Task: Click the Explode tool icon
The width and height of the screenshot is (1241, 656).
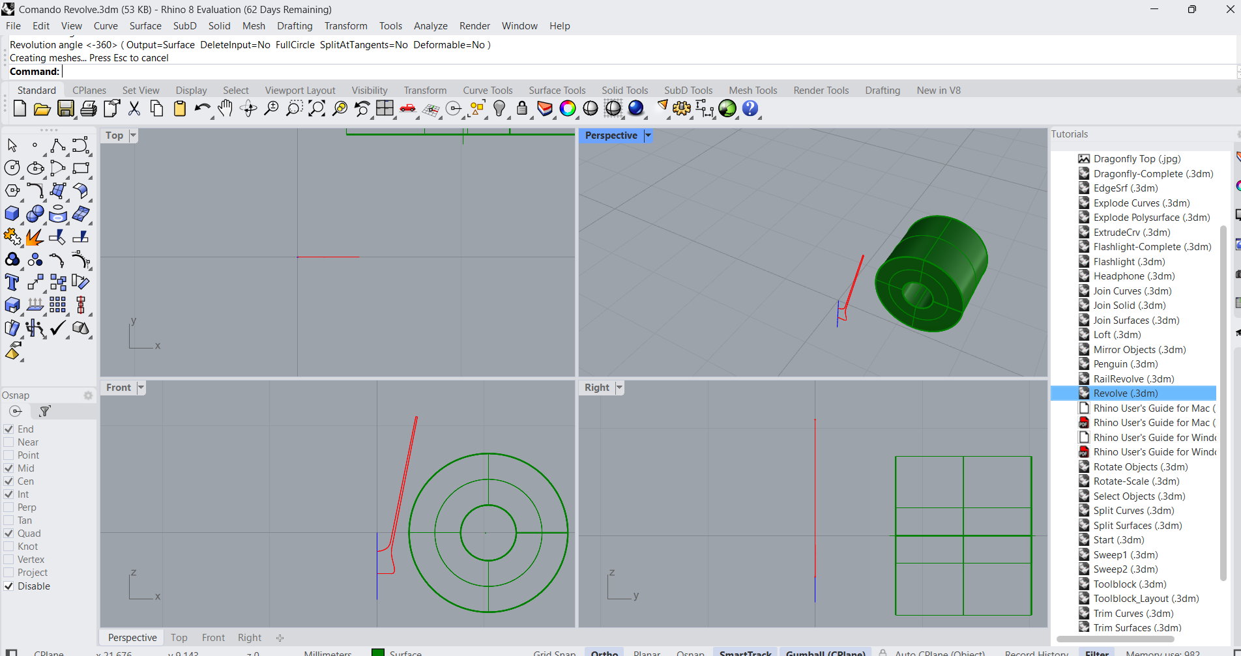Action: tap(35, 237)
